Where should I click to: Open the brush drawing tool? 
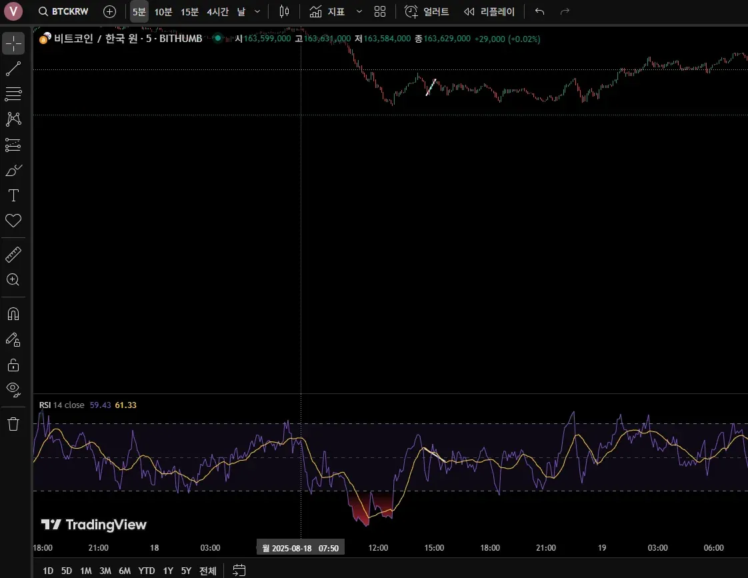click(13, 171)
